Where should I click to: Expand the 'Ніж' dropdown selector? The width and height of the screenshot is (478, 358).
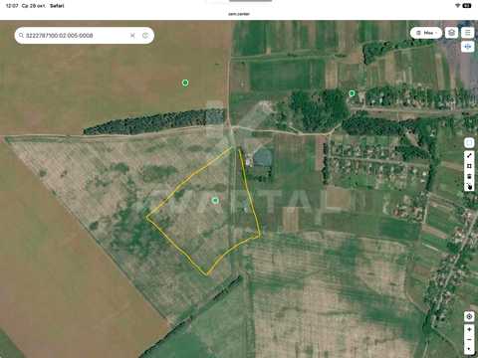426,33
